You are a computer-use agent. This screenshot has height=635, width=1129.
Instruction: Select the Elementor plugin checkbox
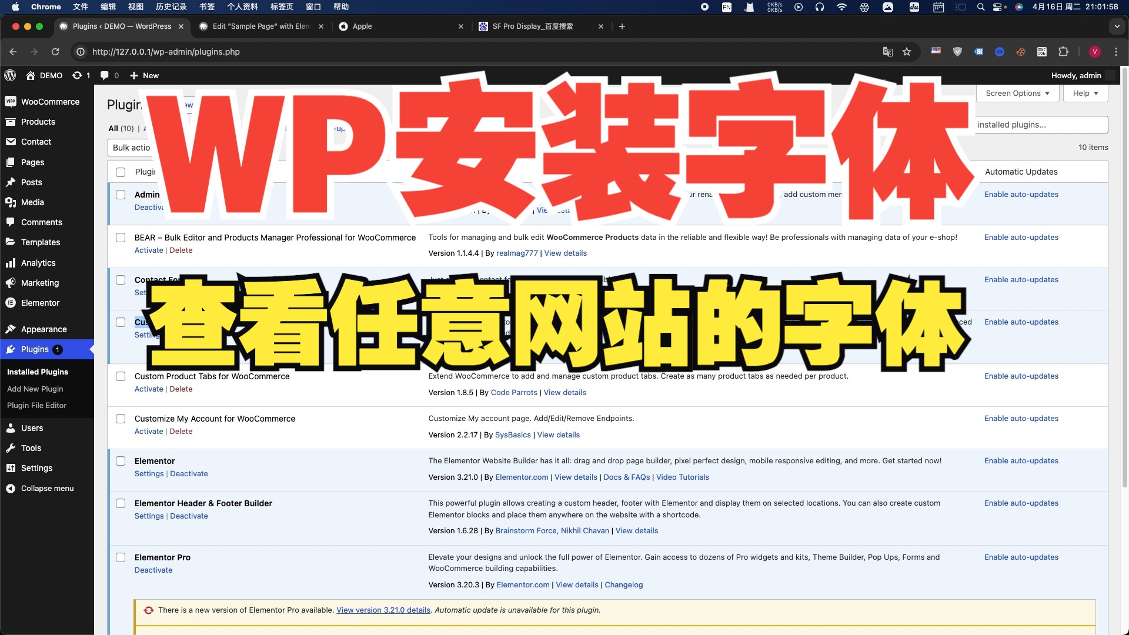pyautogui.click(x=121, y=461)
